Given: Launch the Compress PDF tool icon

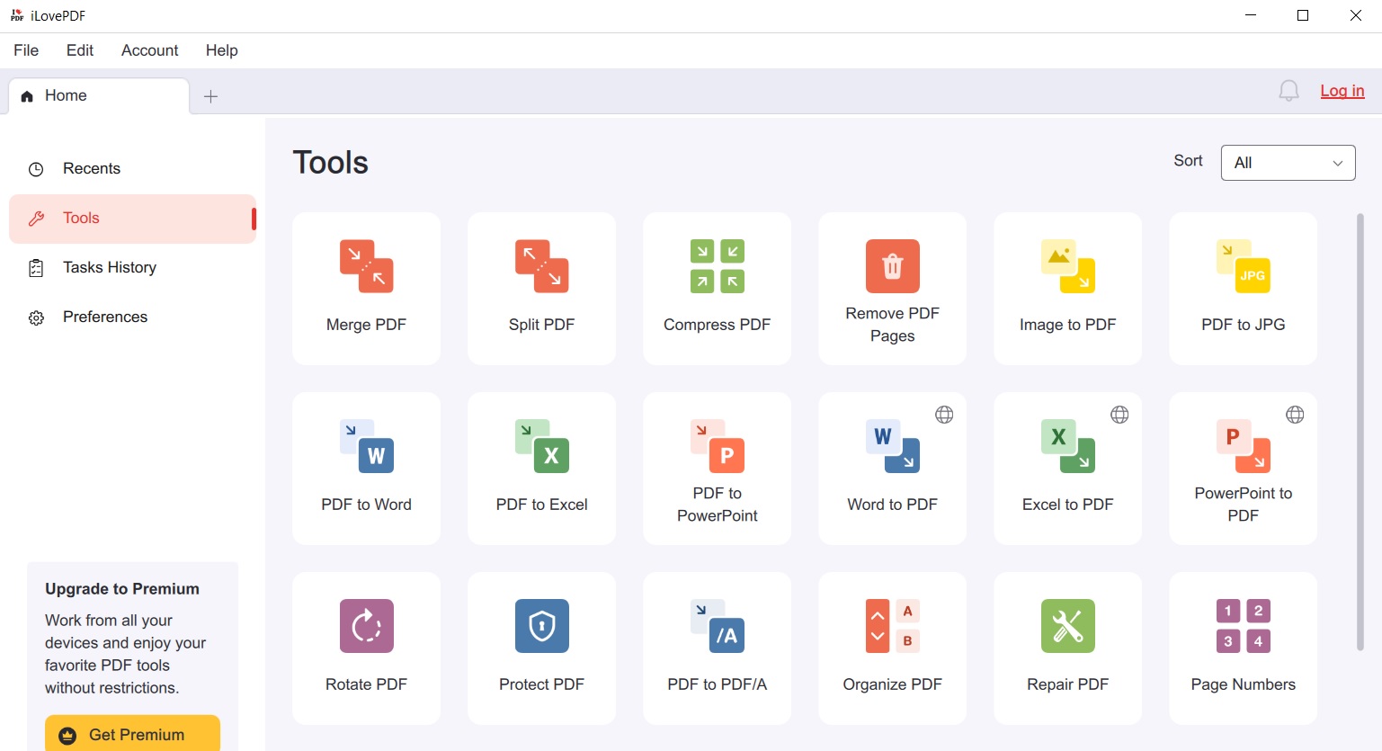Looking at the screenshot, I should 718,266.
